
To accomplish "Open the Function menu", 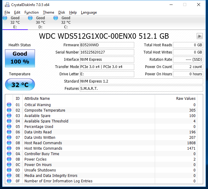I will pyautogui.click(x=31, y=12).
